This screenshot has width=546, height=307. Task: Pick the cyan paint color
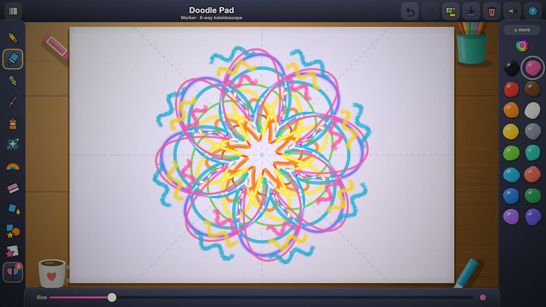511,174
